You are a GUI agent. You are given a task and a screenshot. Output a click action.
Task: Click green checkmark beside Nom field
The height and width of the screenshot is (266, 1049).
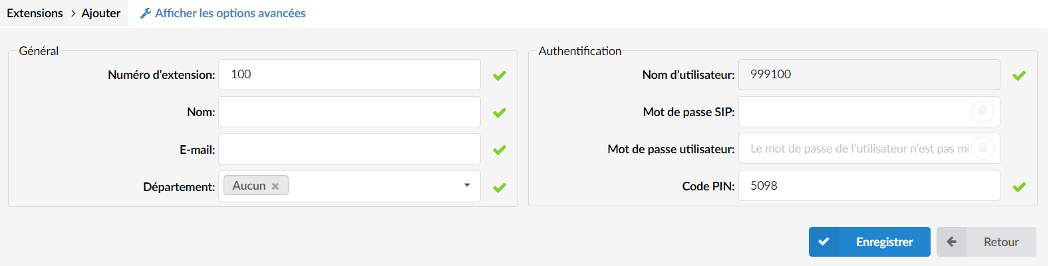pyautogui.click(x=500, y=113)
